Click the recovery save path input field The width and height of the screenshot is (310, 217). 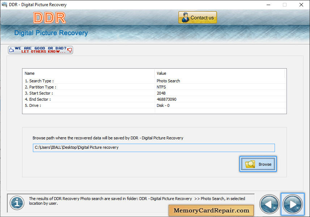coord(154,148)
